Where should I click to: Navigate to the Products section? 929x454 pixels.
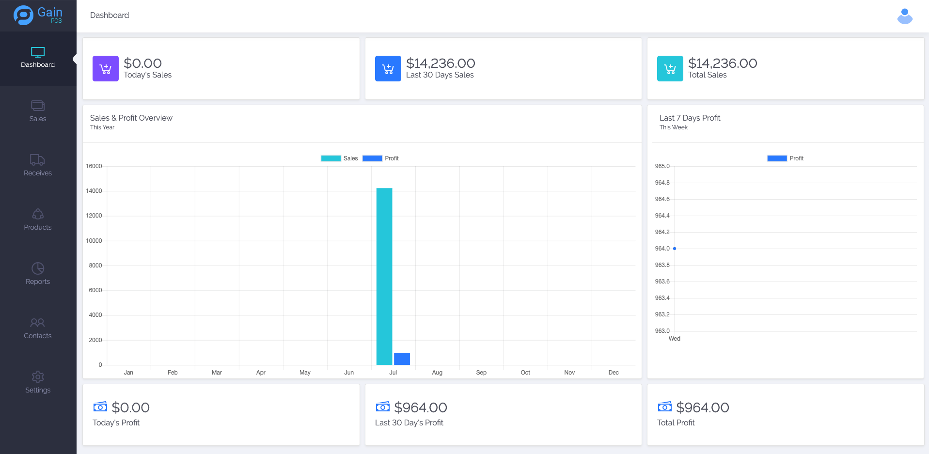[x=38, y=221]
